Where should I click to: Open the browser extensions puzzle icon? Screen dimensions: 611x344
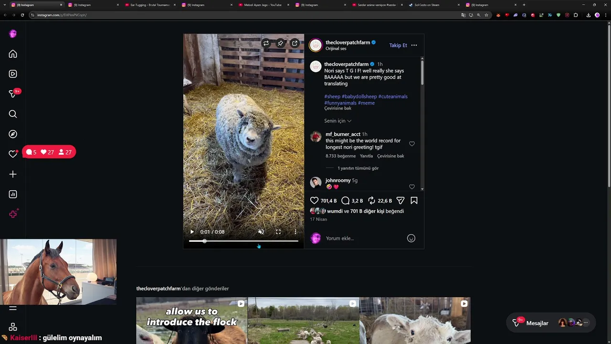(576, 15)
